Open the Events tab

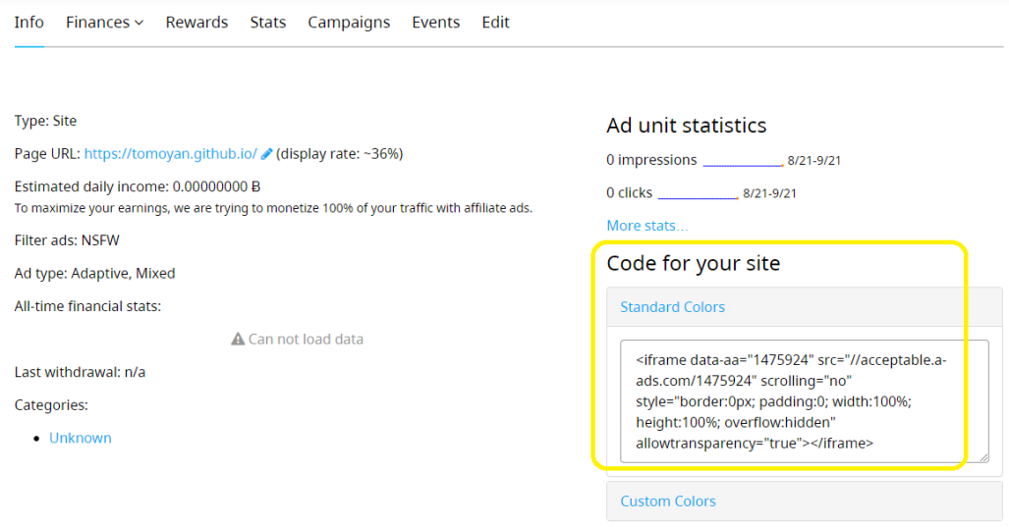coord(435,23)
